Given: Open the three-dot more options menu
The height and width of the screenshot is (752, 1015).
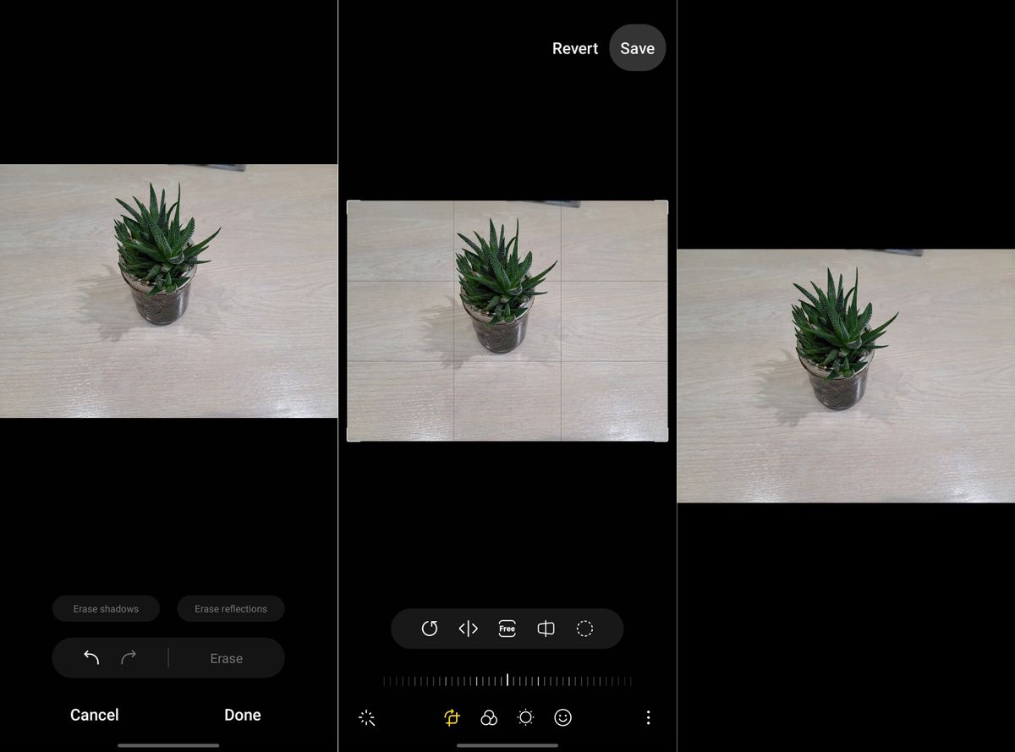Looking at the screenshot, I should pyautogui.click(x=648, y=717).
